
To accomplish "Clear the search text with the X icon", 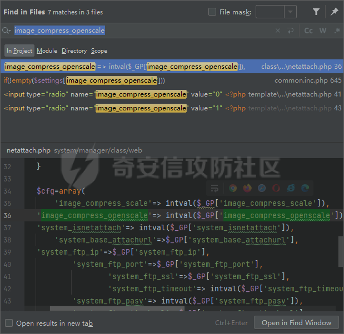I will [x=278, y=31].
